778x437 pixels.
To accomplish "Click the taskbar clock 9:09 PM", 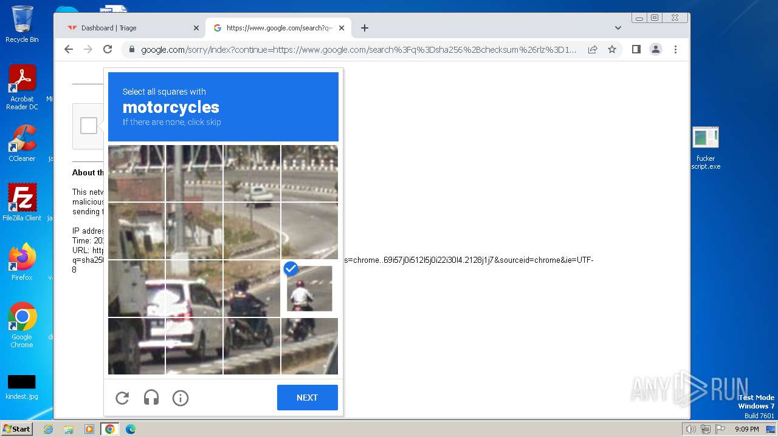I will 746,429.
